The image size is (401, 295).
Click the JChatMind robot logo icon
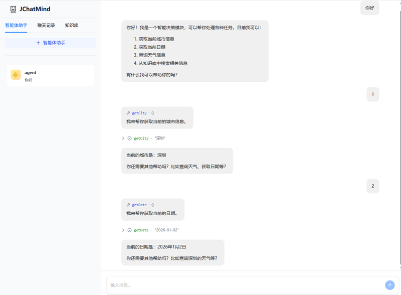click(13, 9)
